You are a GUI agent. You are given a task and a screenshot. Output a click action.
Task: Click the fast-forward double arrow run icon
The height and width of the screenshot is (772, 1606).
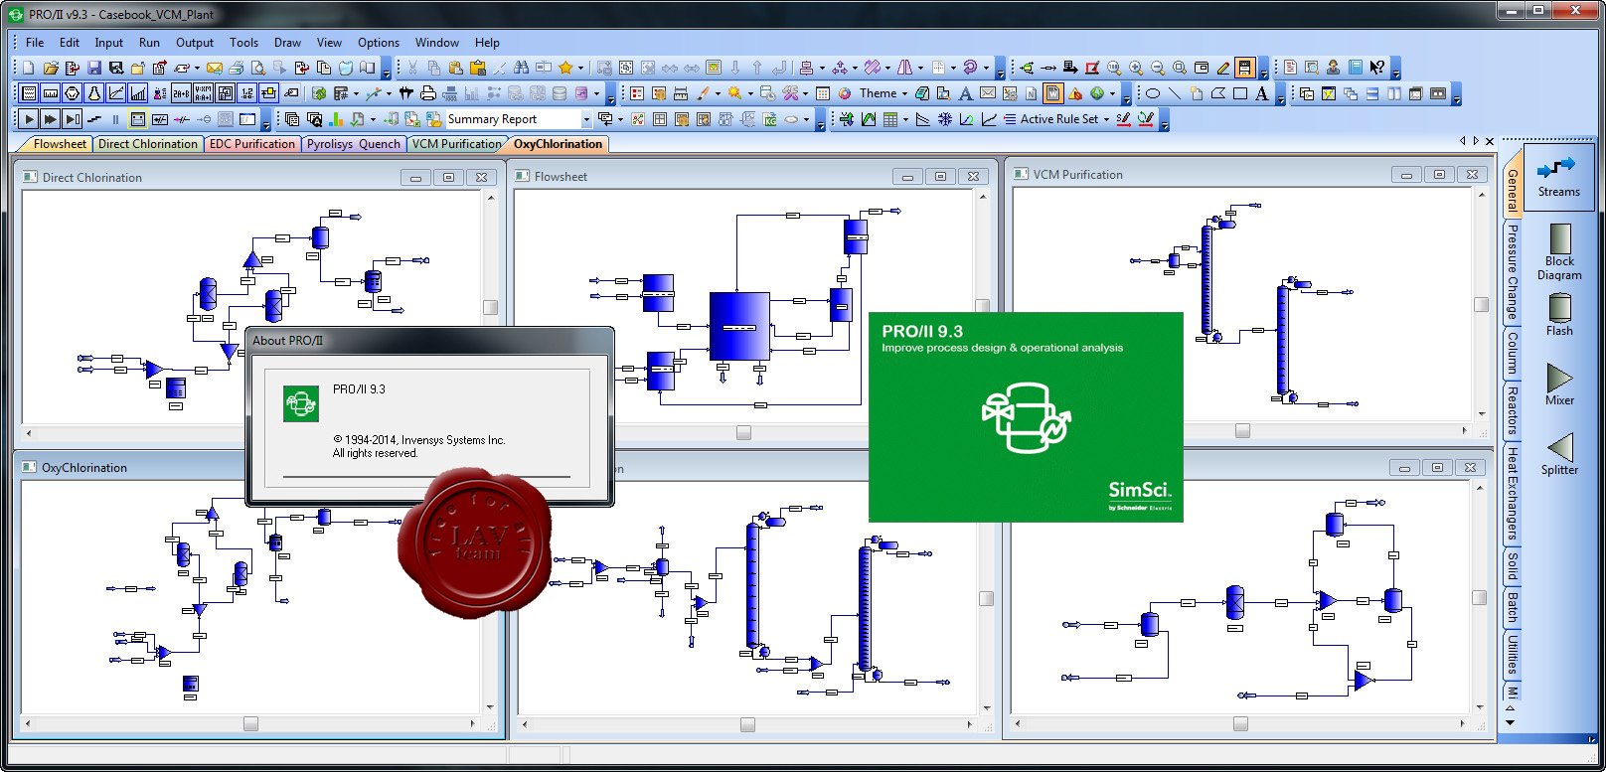(50, 119)
